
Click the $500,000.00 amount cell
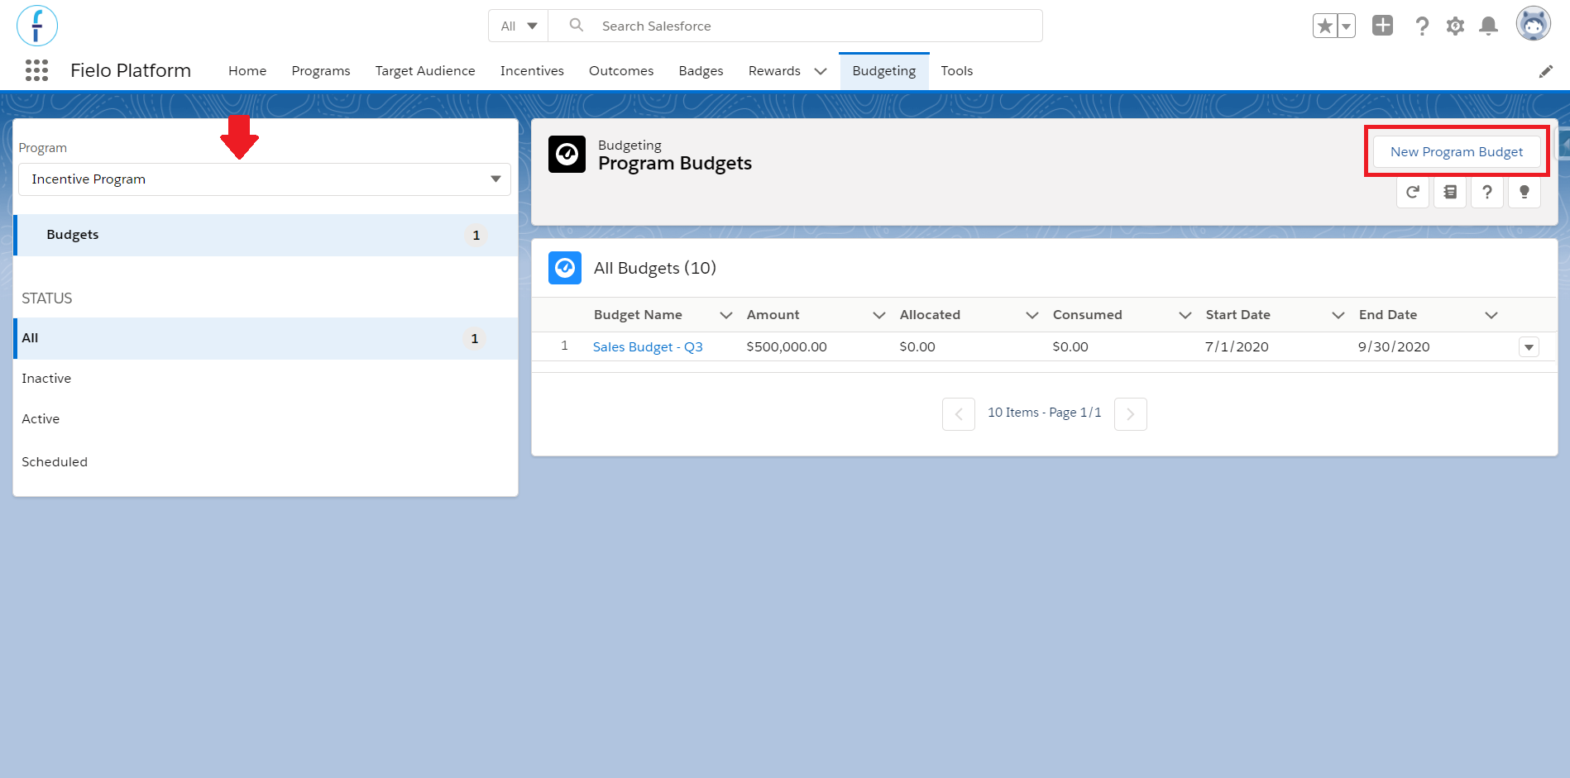[x=786, y=347]
